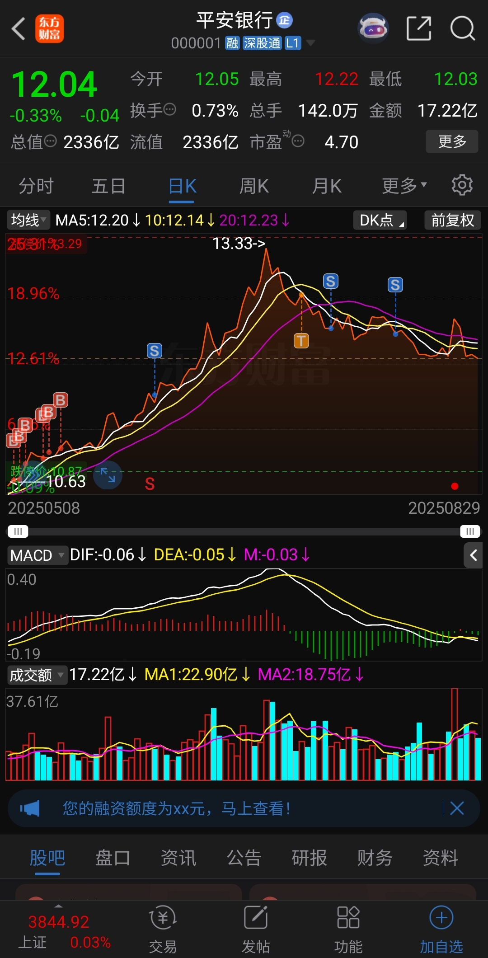Open search with the magnifier icon
This screenshot has width=488, height=958.
[x=463, y=28]
